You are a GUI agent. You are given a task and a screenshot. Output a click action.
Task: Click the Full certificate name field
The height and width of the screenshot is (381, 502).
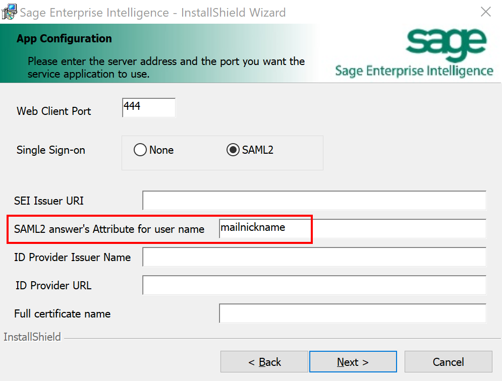352,313
